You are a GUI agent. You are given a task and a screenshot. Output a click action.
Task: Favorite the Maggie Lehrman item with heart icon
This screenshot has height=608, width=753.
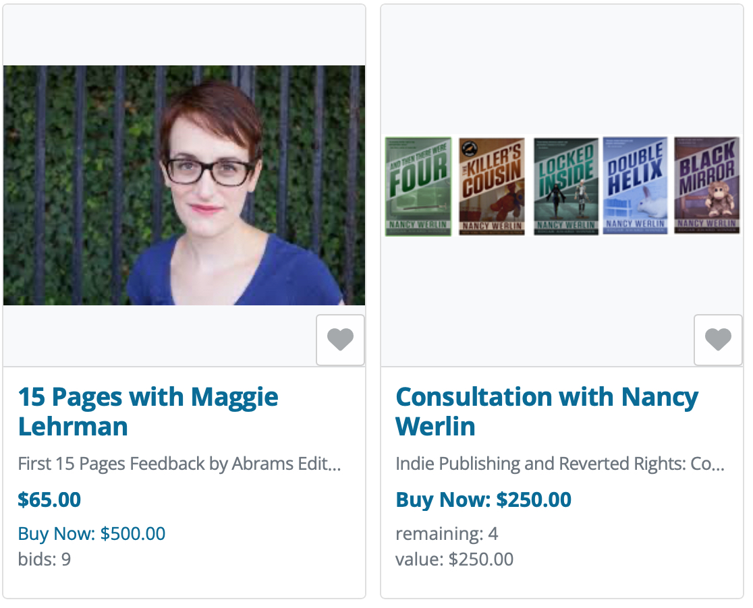(x=340, y=340)
